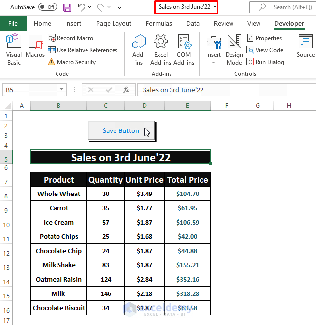Click the formula bar options dots
The height and width of the screenshot is (325, 316).
tap(74, 90)
